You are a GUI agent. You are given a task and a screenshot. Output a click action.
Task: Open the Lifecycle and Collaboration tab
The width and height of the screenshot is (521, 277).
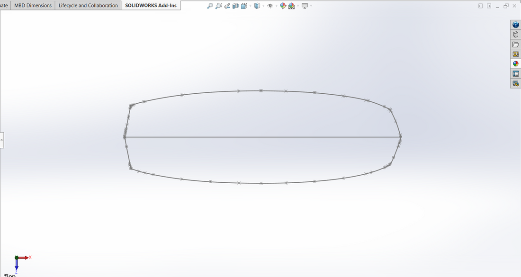point(88,6)
